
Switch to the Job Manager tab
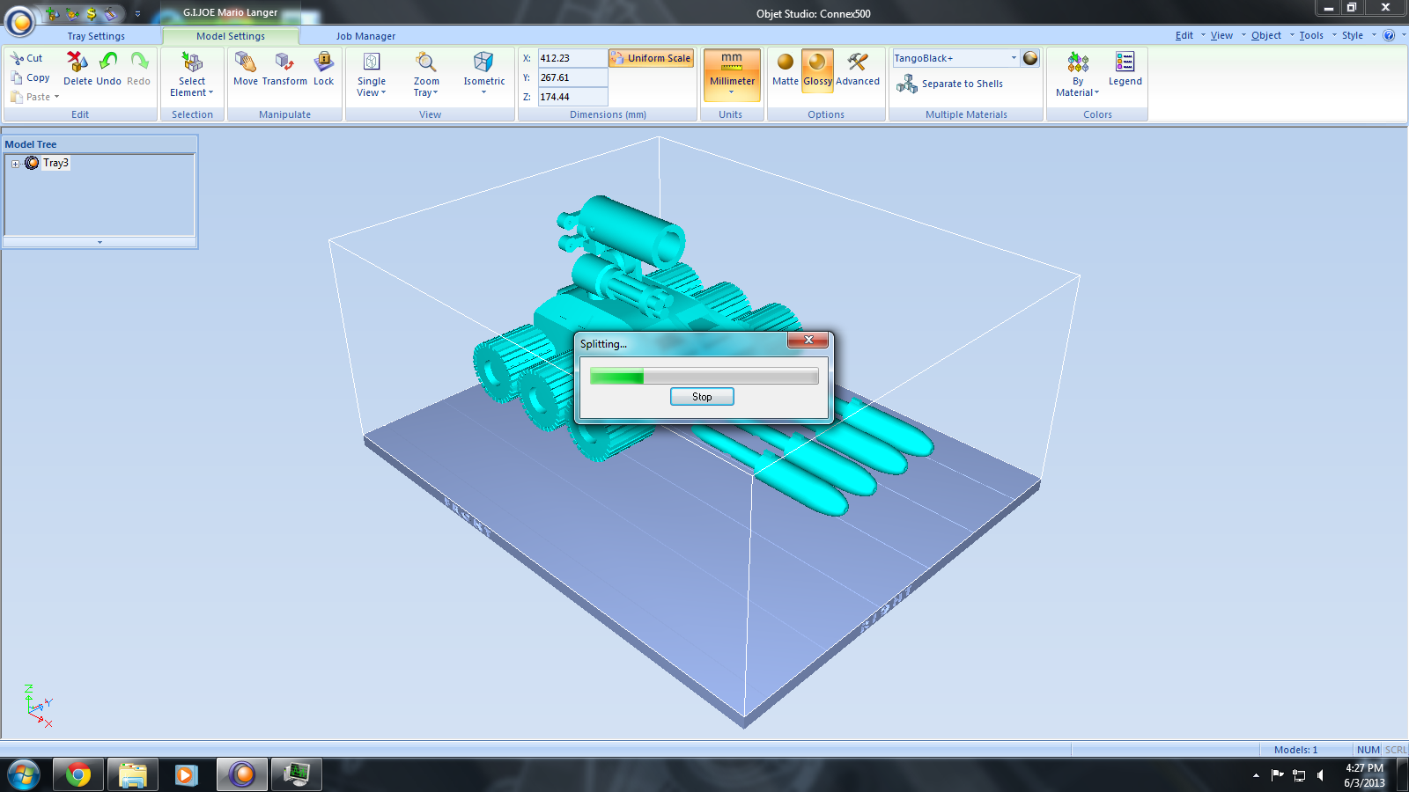click(365, 36)
